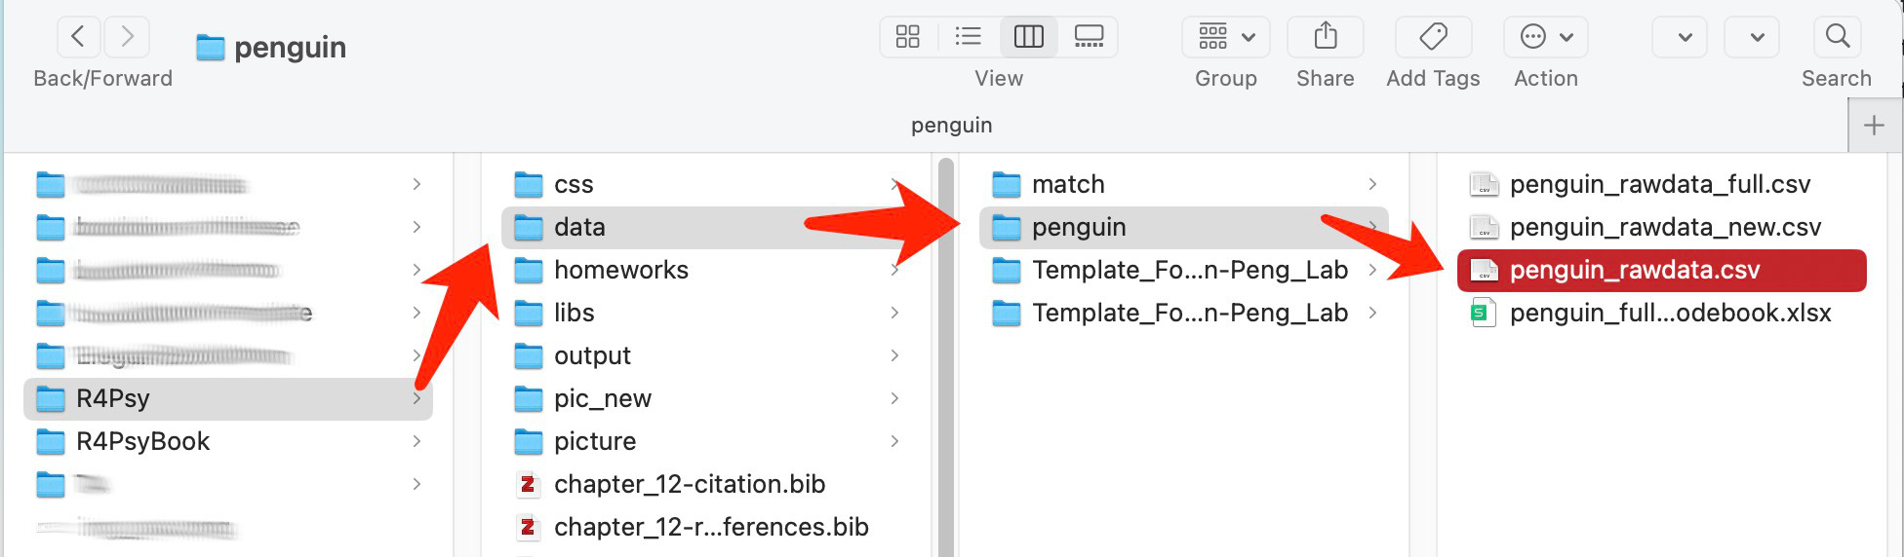Go forward with the Forward arrow

tap(127, 37)
